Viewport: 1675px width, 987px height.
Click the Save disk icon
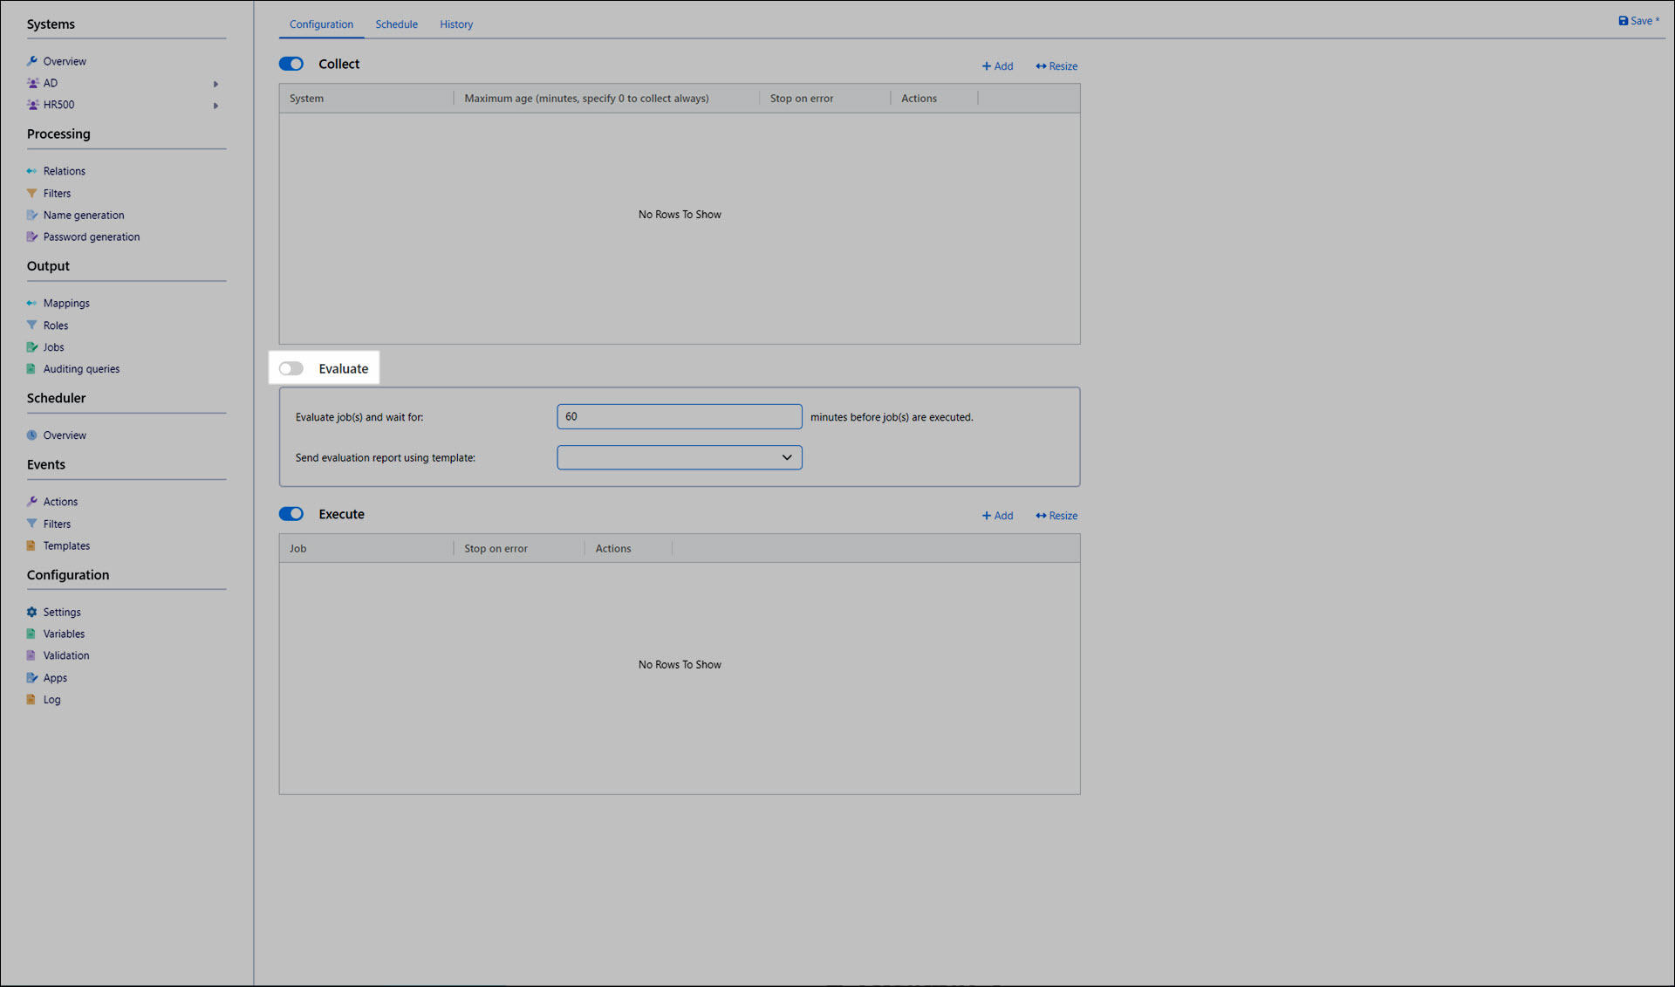pos(1623,21)
